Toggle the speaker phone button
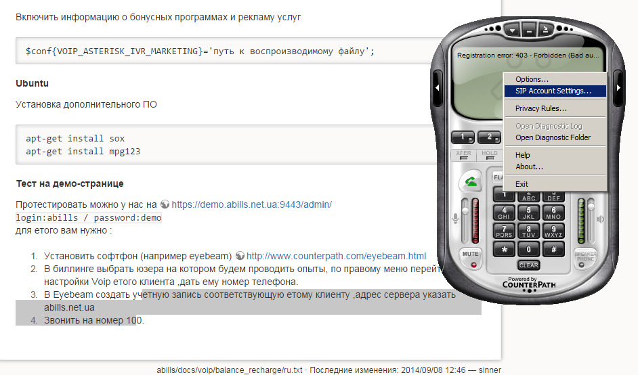638x375 pixels. [586, 255]
